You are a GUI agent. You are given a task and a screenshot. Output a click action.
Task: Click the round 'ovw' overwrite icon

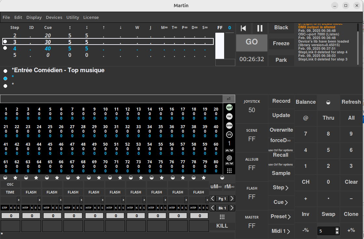[x=229, y=126]
